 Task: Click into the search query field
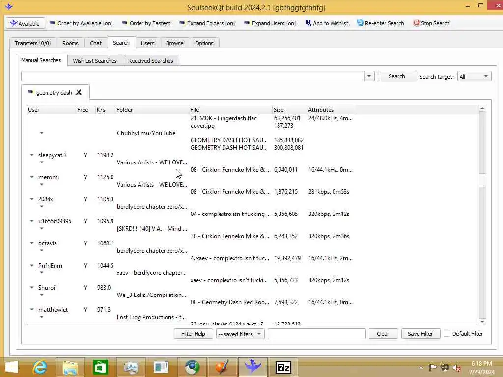click(x=193, y=76)
